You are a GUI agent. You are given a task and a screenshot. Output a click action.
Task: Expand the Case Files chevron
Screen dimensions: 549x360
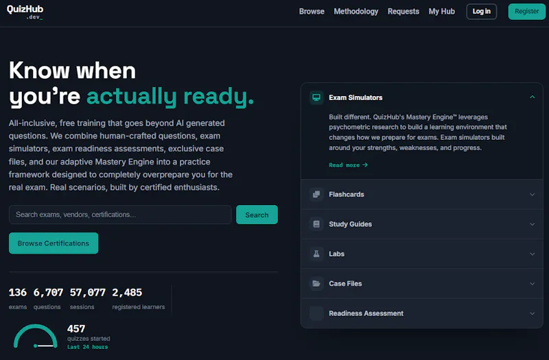tap(533, 284)
